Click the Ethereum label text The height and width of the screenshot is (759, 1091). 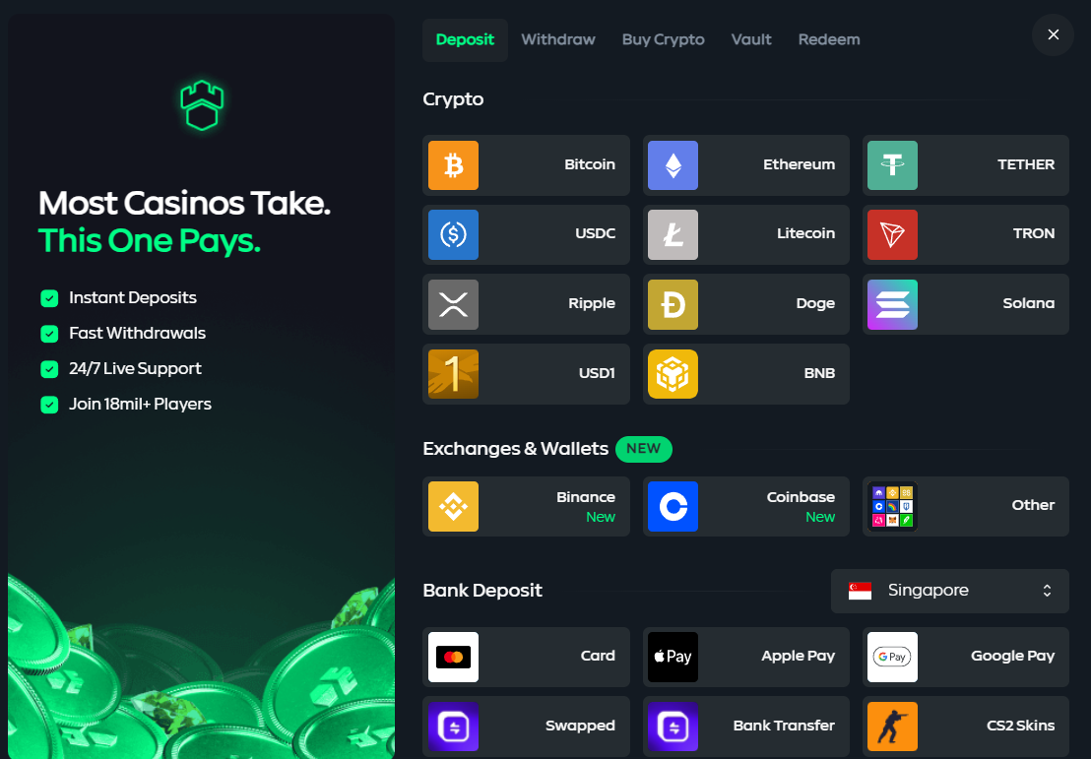pos(799,164)
